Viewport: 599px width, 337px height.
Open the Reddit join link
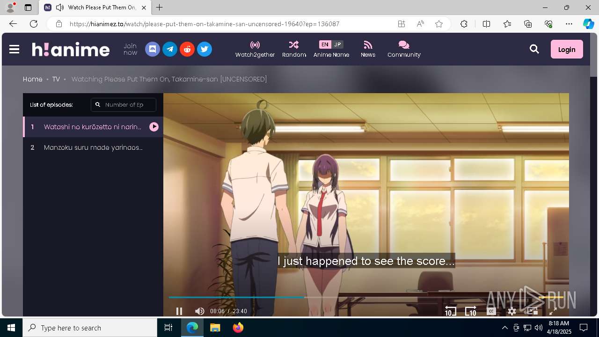pos(187,49)
